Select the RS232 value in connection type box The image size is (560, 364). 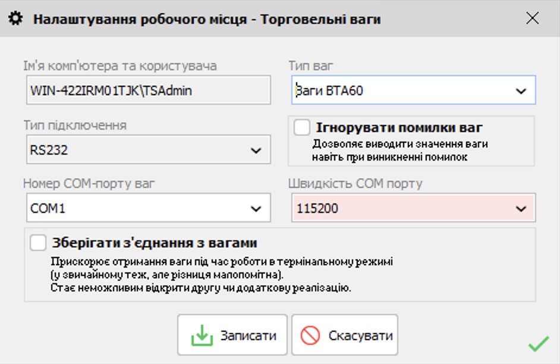49,150
